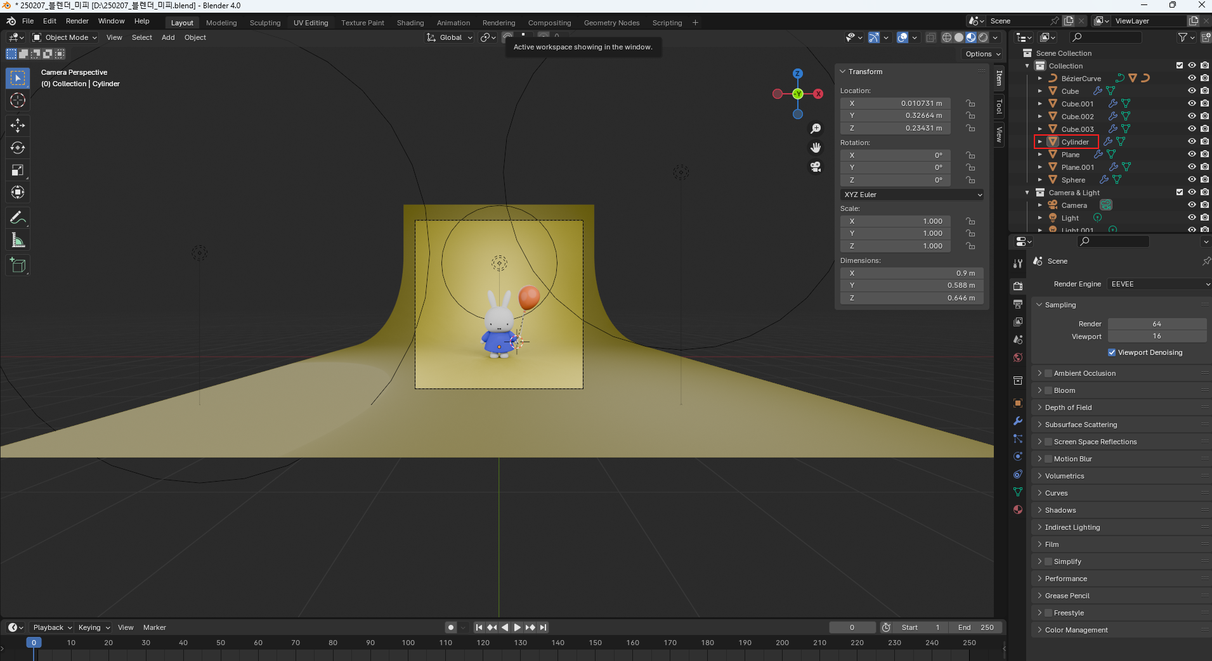Switch to the Shading workspace tab
This screenshot has height=661, width=1212.
[410, 23]
